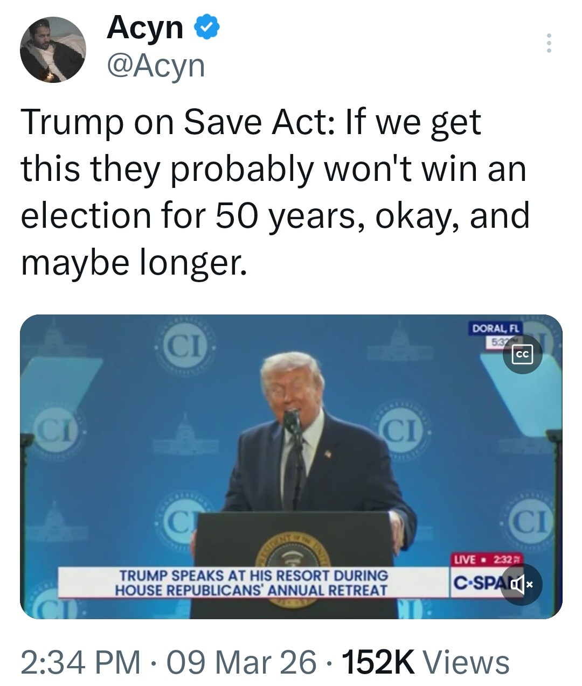Image resolution: width=582 pixels, height=686 pixels.
Task: Click the 2:34 PM timestamp
Action: tap(80, 662)
